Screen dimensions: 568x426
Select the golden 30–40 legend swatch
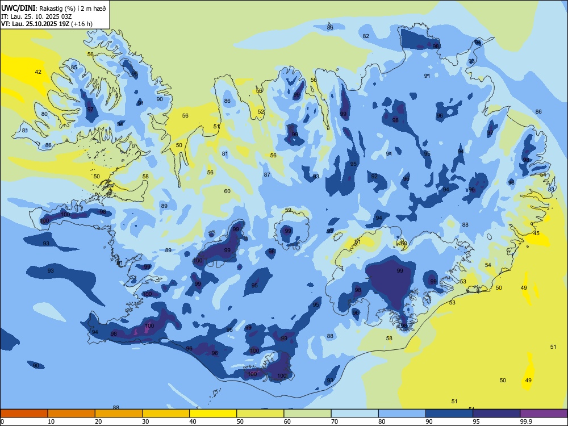coord(166,414)
